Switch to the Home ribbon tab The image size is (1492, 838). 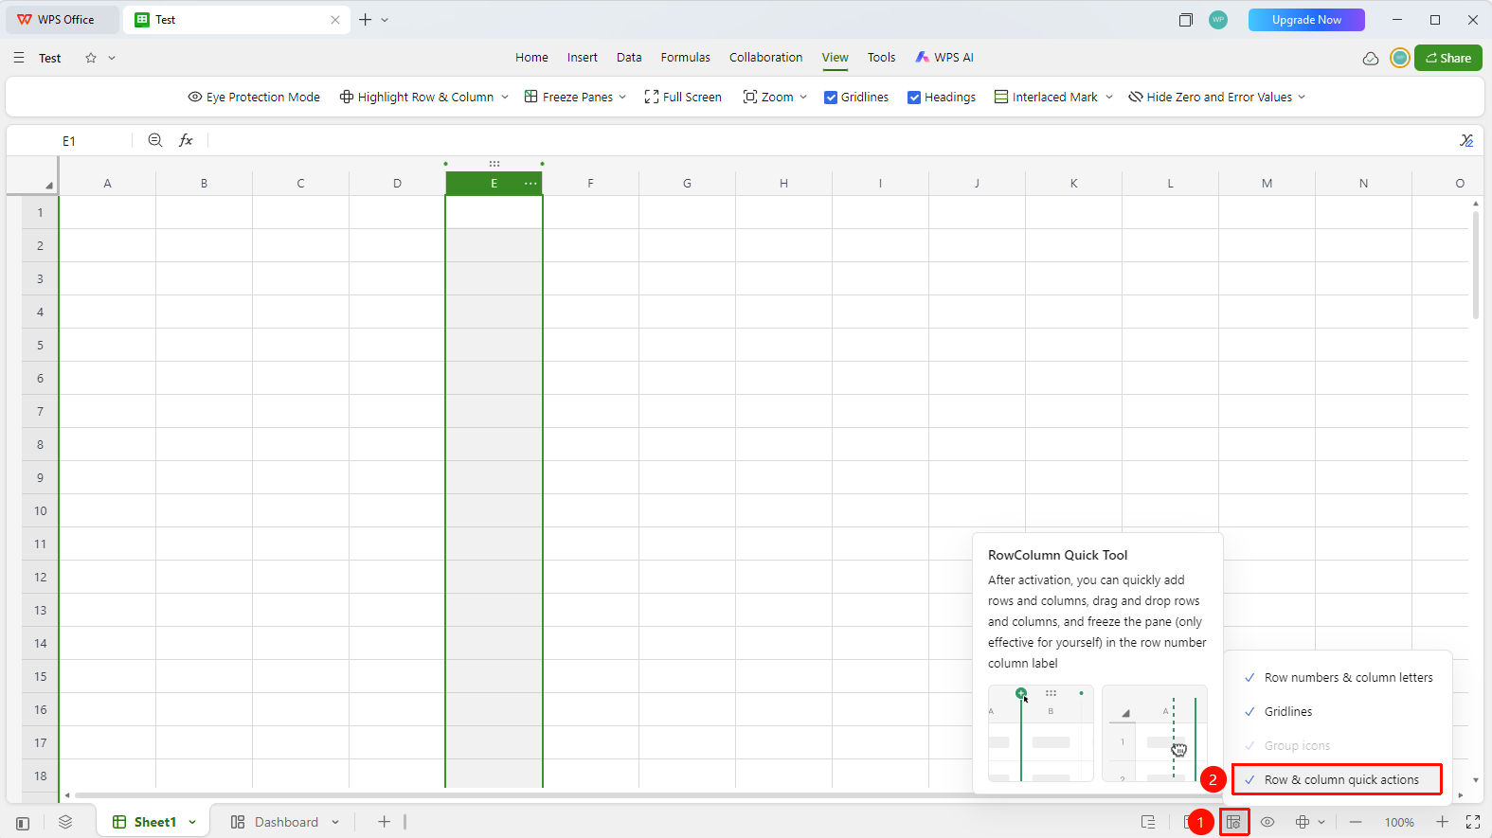(x=531, y=58)
